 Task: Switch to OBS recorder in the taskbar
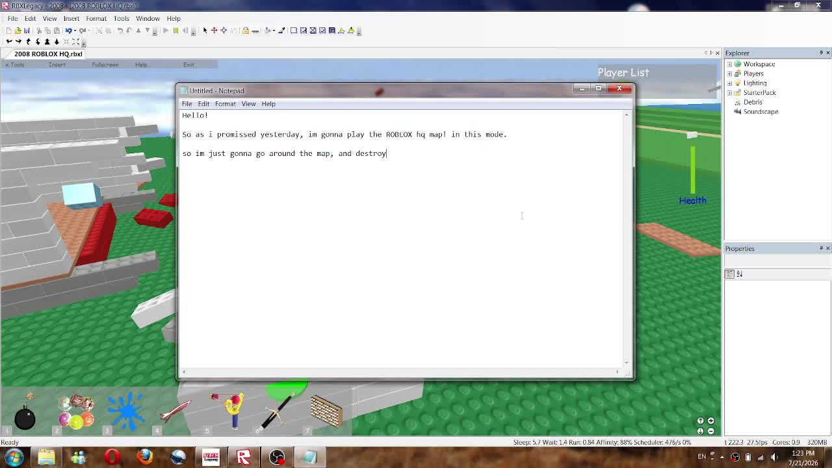[277, 457]
